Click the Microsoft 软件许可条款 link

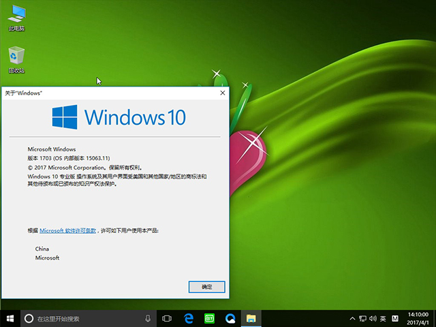pos(69,231)
